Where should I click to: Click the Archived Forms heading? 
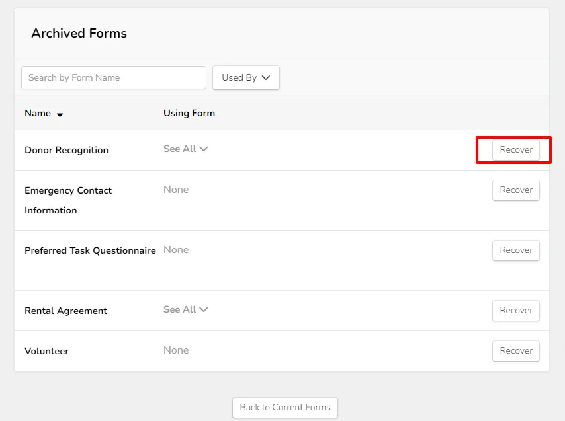[79, 33]
